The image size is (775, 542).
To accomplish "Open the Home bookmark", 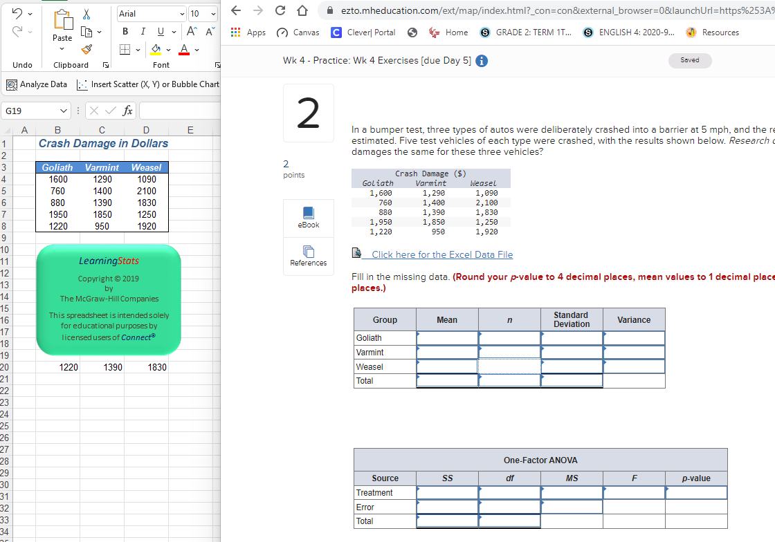I will pos(448,32).
